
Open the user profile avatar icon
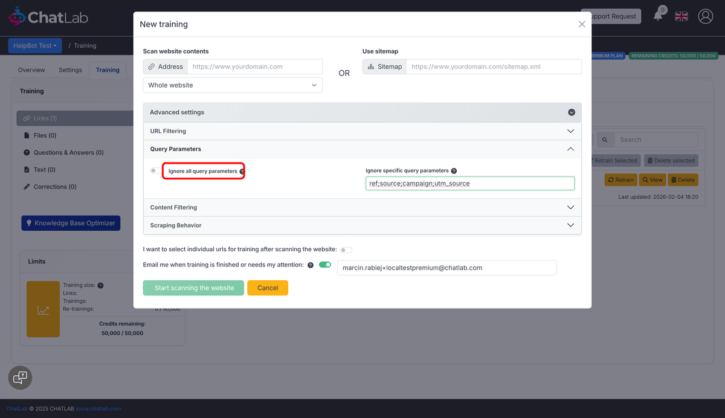706,16
